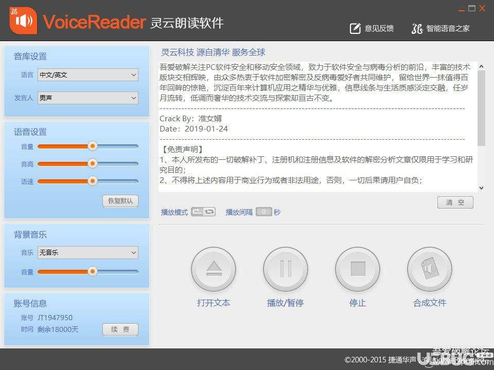
Task: Click the 账号信息 panel heading
Action: coord(30,303)
